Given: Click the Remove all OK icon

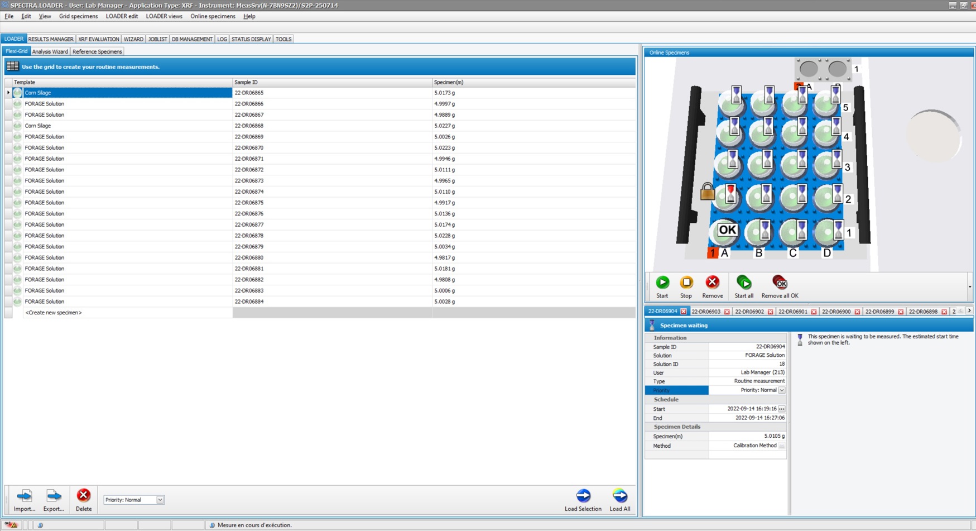Looking at the screenshot, I should (780, 283).
